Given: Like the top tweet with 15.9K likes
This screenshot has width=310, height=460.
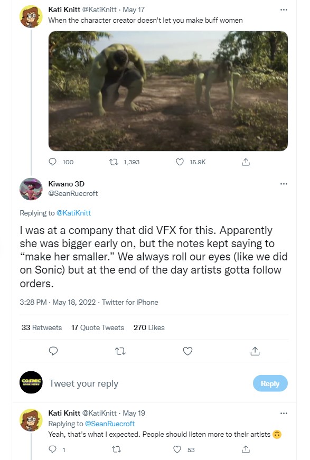Looking at the screenshot, I should point(180,162).
